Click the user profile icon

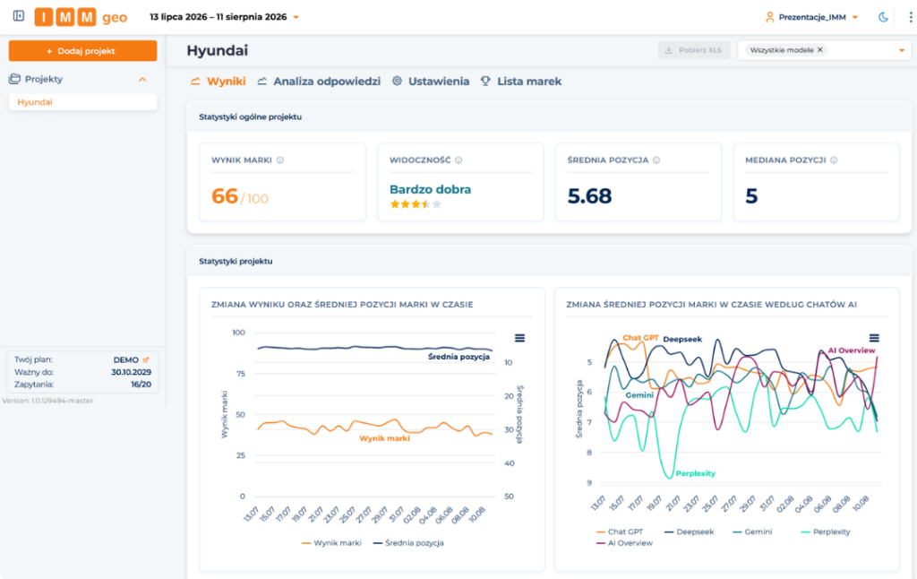769,17
